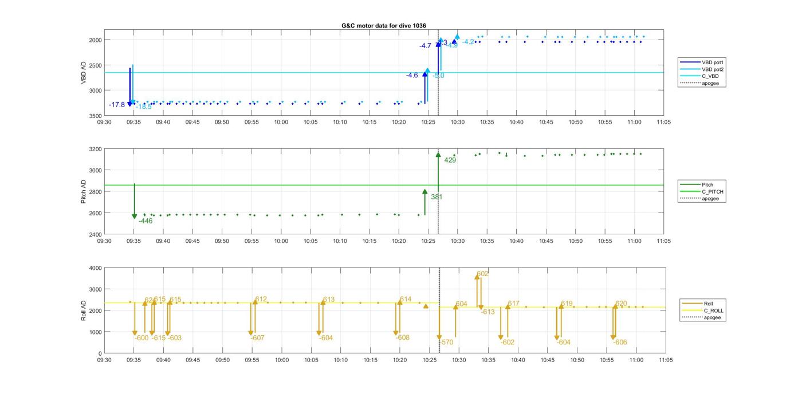The width and height of the screenshot is (802, 397).
Task: Click the title "G&C motor data for dive 1036"
Action: [x=384, y=26]
